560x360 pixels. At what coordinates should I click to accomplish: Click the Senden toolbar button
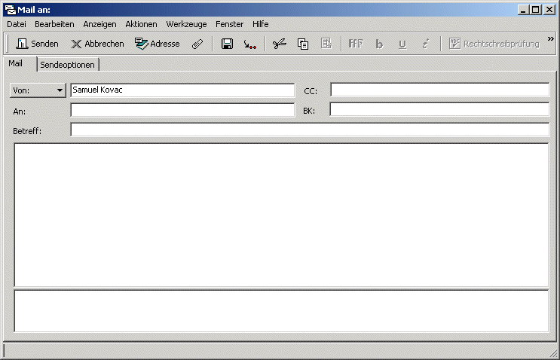pyautogui.click(x=37, y=44)
